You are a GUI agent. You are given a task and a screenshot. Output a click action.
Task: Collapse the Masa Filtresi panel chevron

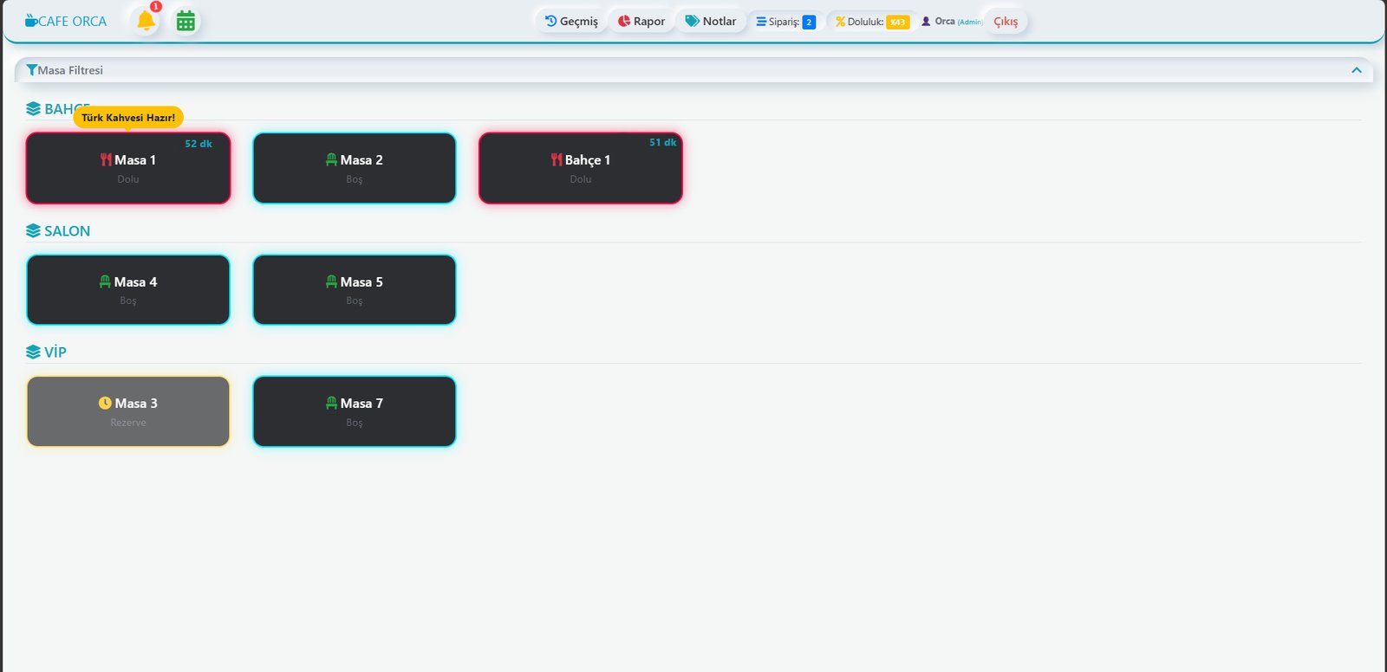[1356, 70]
